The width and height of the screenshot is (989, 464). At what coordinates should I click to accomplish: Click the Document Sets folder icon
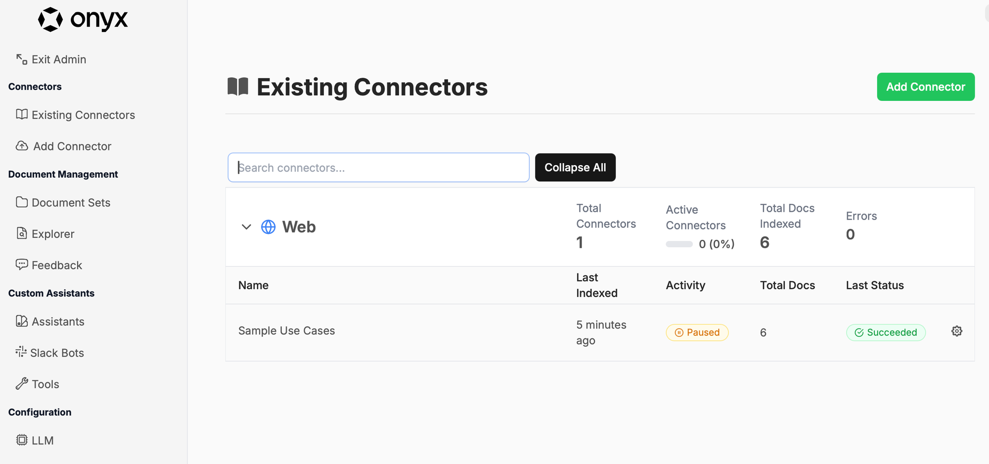22,202
